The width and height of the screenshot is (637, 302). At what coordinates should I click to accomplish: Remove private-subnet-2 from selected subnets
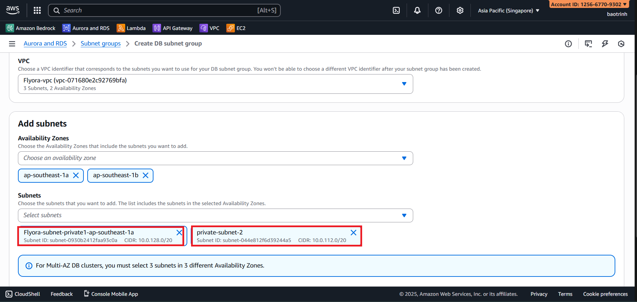pos(353,233)
